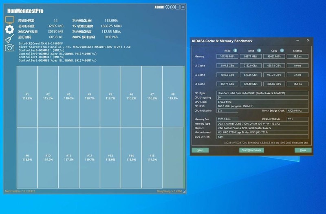Close AIDA64 window using title bar X

308,40
